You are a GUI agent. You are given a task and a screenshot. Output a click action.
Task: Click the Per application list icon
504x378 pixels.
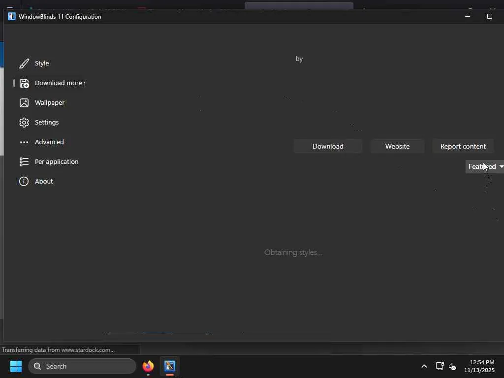pos(24,161)
